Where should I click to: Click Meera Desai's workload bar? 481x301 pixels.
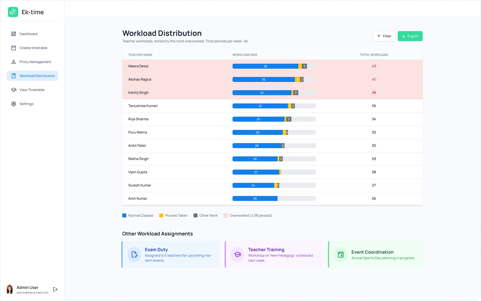click(274, 66)
